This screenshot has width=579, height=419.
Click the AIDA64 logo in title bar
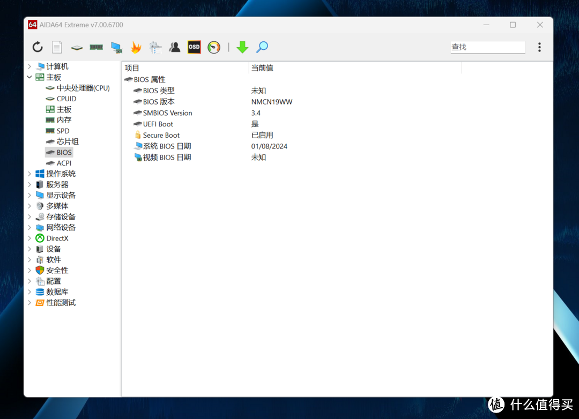33,25
